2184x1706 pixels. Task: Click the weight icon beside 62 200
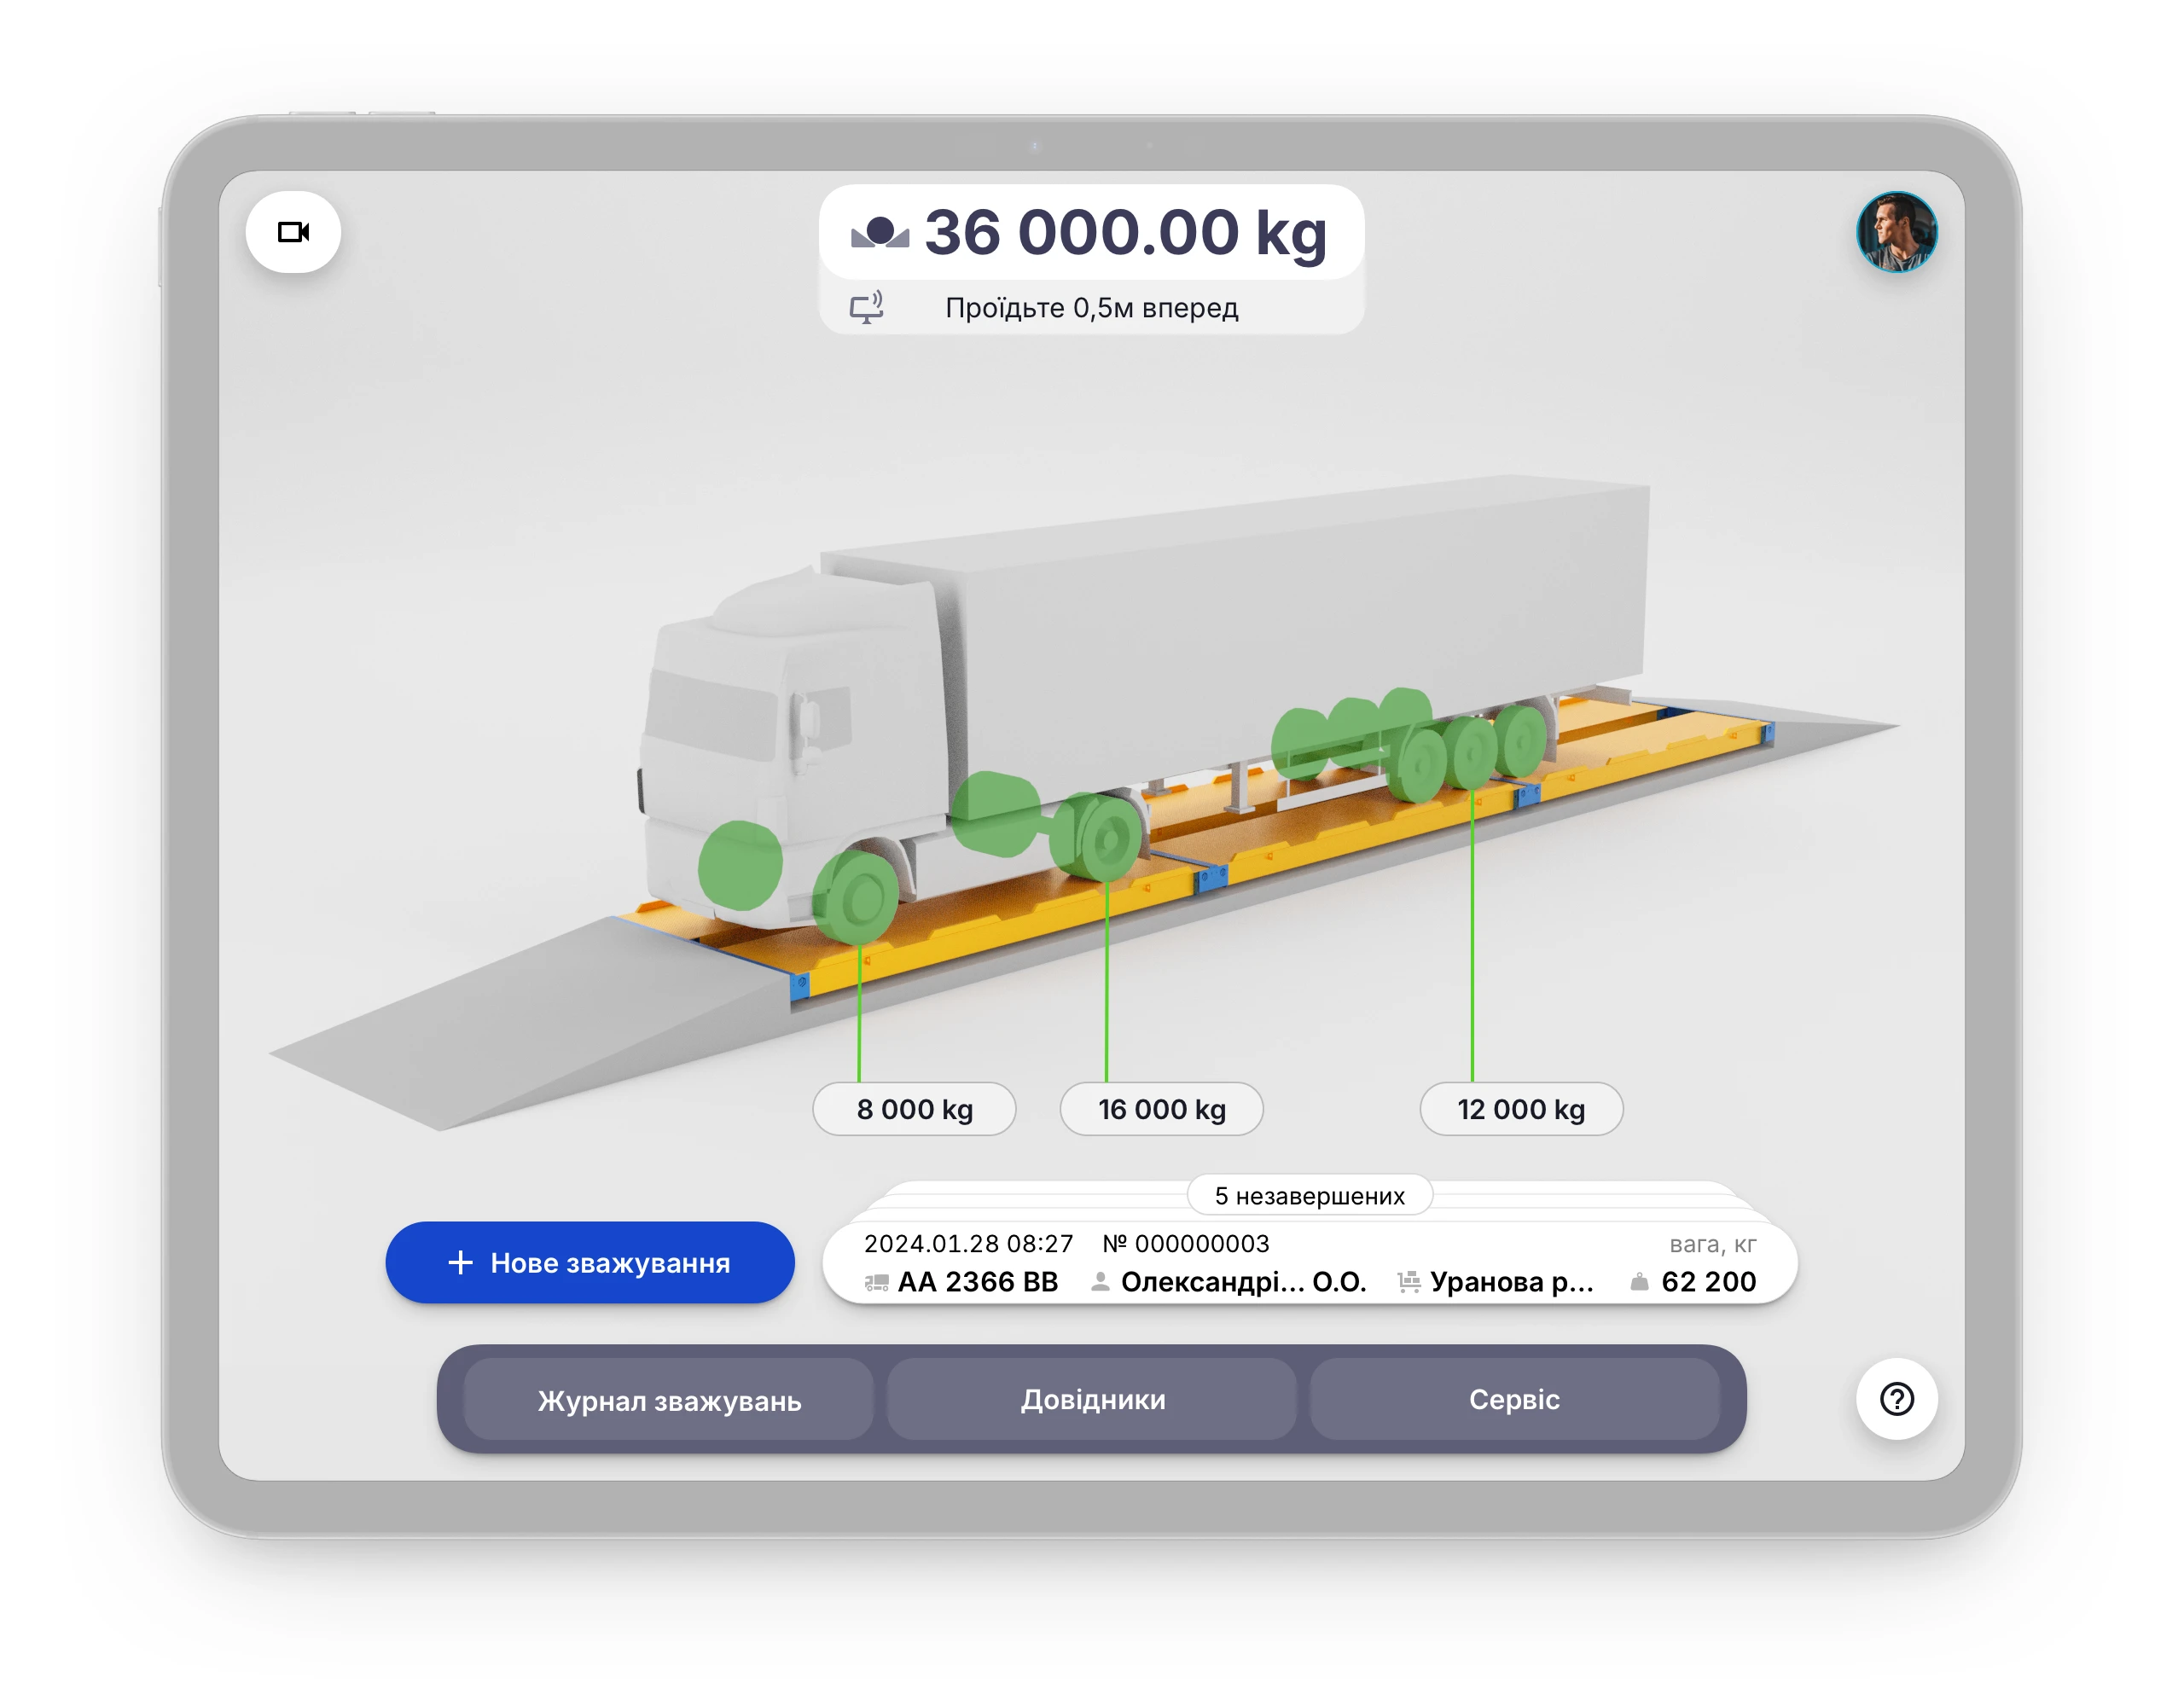(x=1639, y=1282)
